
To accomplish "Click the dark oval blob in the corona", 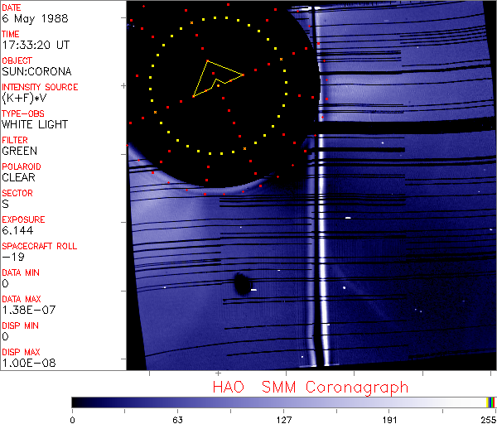I will (x=242, y=285).
